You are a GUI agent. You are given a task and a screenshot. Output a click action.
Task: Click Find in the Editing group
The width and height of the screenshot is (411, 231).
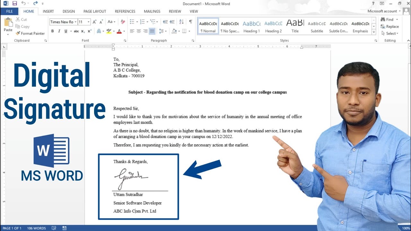pyautogui.click(x=387, y=20)
